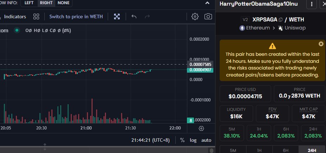Viewport: 326px width, 153px height.
Task: Open the Uniswap DEX link
Action: (x=292, y=28)
